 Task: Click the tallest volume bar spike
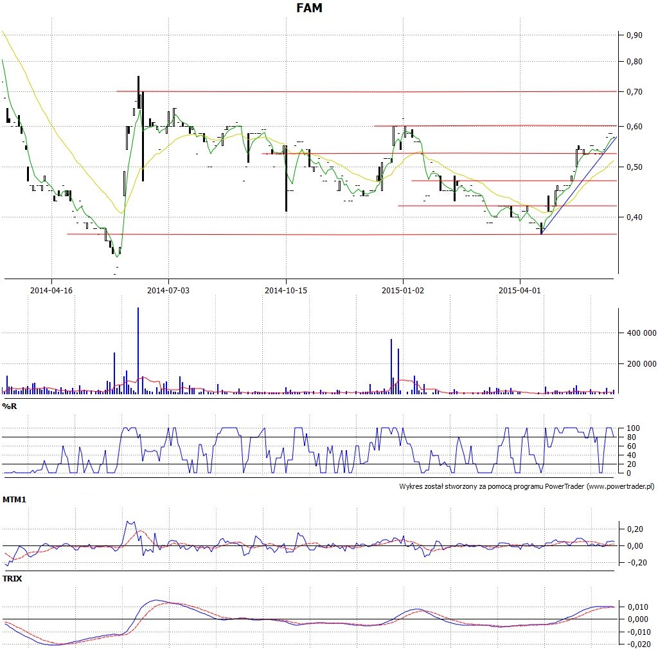click(x=138, y=351)
